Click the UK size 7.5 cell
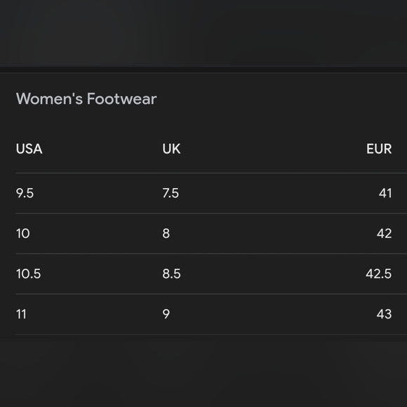Image resolution: width=407 pixels, height=407 pixels. (171, 193)
